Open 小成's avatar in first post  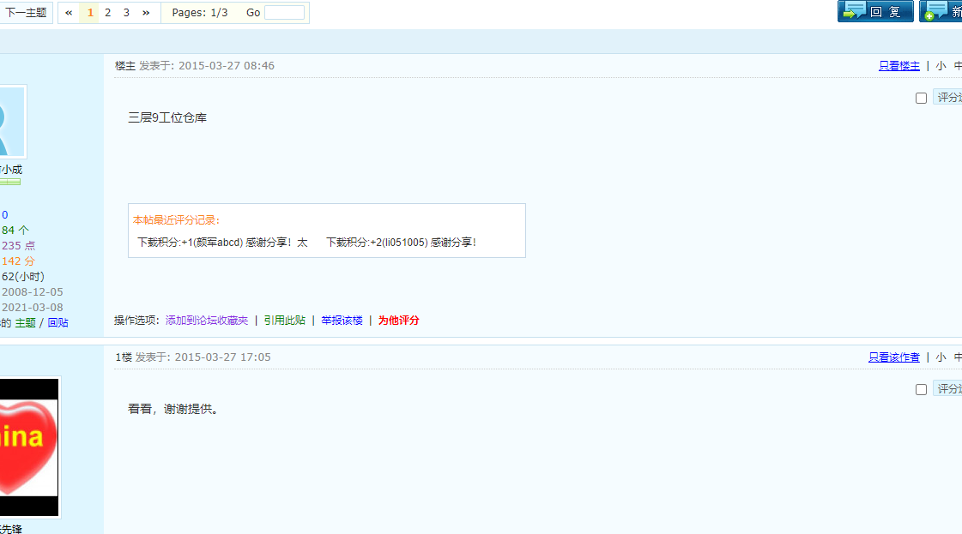(x=12, y=121)
